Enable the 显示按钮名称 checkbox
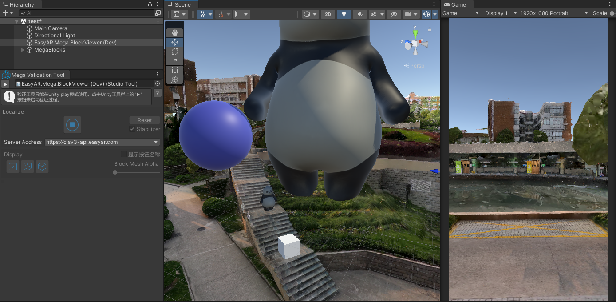Image resolution: width=616 pixels, height=302 pixels. click(124, 154)
